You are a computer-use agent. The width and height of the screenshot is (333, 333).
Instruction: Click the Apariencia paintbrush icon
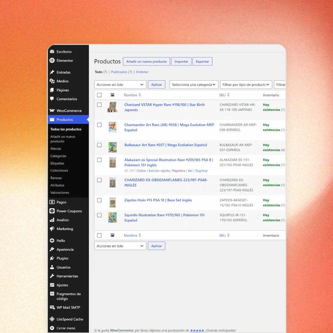coord(52,249)
